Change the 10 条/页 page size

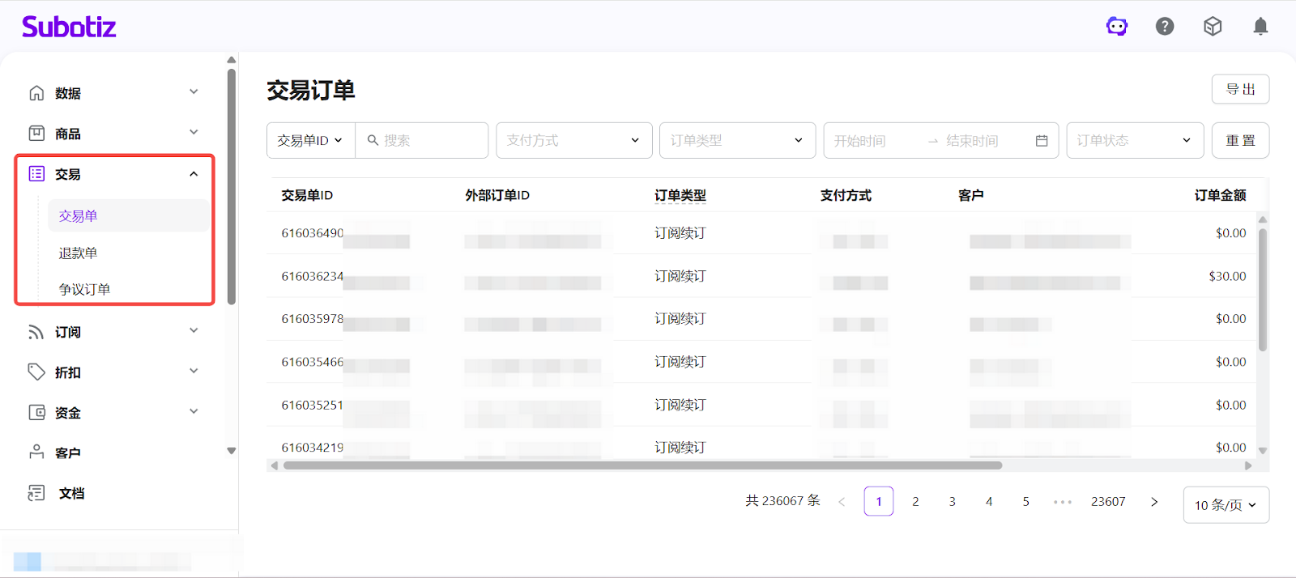(x=1226, y=505)
